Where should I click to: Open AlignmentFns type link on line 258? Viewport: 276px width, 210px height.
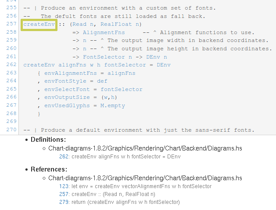click(x=104, y=33)
